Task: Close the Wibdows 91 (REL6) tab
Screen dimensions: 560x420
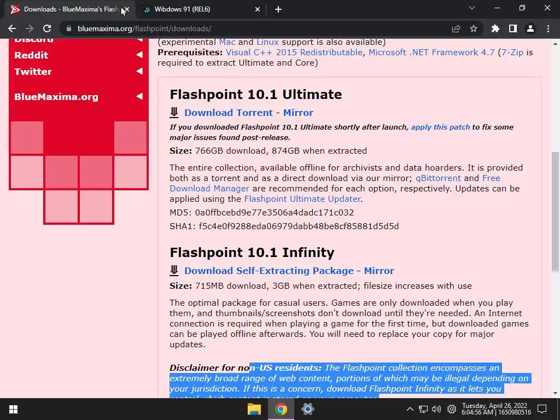Action: tap(258, 9)
